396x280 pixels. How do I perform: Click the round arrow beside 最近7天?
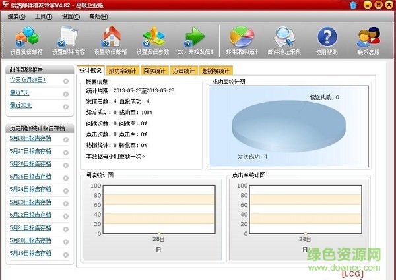(x=66, y=94)
